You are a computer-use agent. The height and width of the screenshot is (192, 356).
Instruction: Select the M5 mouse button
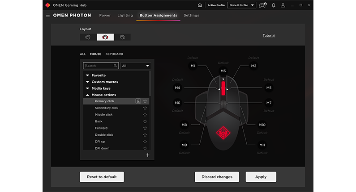click(269, 88)
